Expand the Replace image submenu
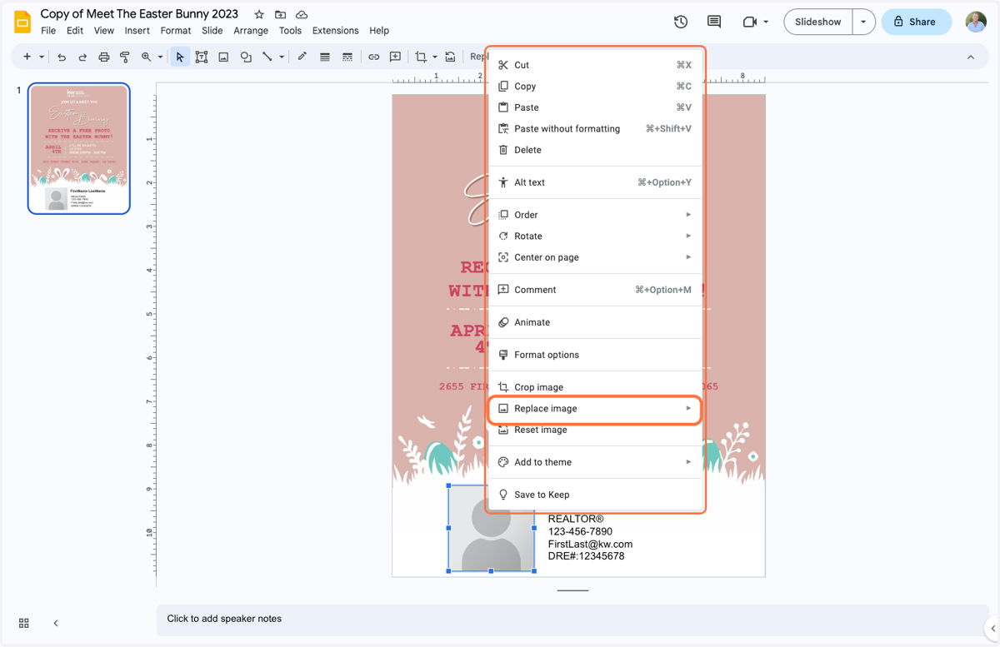Viewport: 1000px width, 647px height. click(x=594, y=409)
